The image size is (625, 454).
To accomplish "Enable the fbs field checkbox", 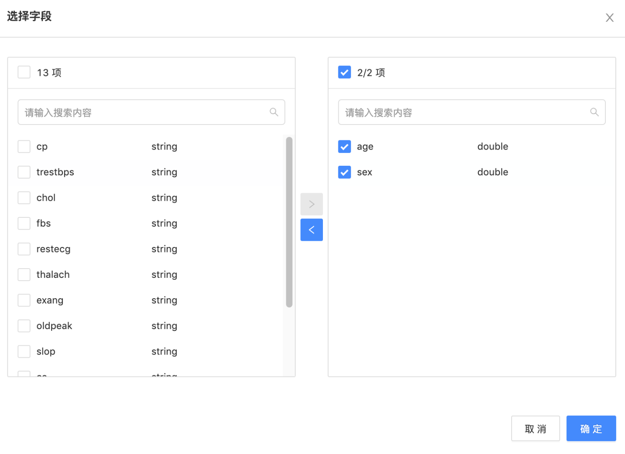I will tap(24, 223).
